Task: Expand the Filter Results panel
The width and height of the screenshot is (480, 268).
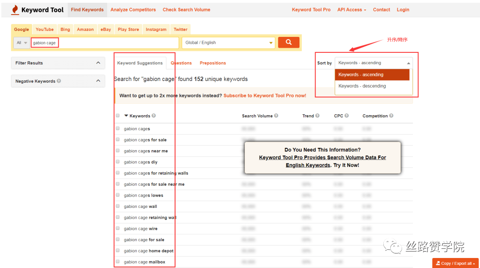Action: coord(58,63)
